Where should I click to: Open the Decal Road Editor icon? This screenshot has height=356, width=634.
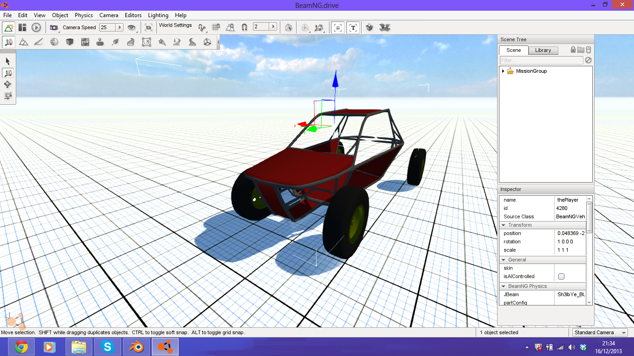(192, 42)
